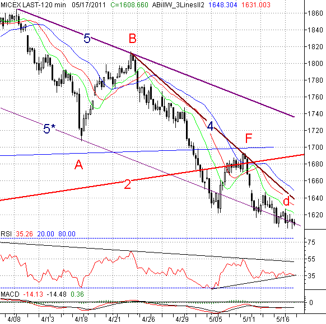Select the 5/16 date on time axis

(283, 319)
